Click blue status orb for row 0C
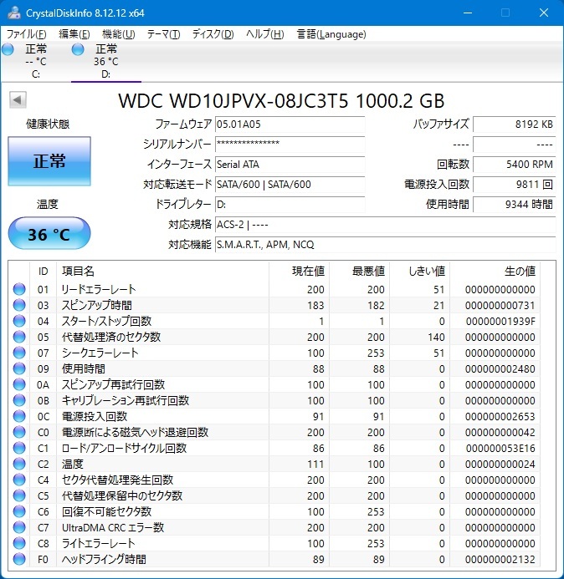This screenshot has height=579, width=564. [x=19, y=416]
